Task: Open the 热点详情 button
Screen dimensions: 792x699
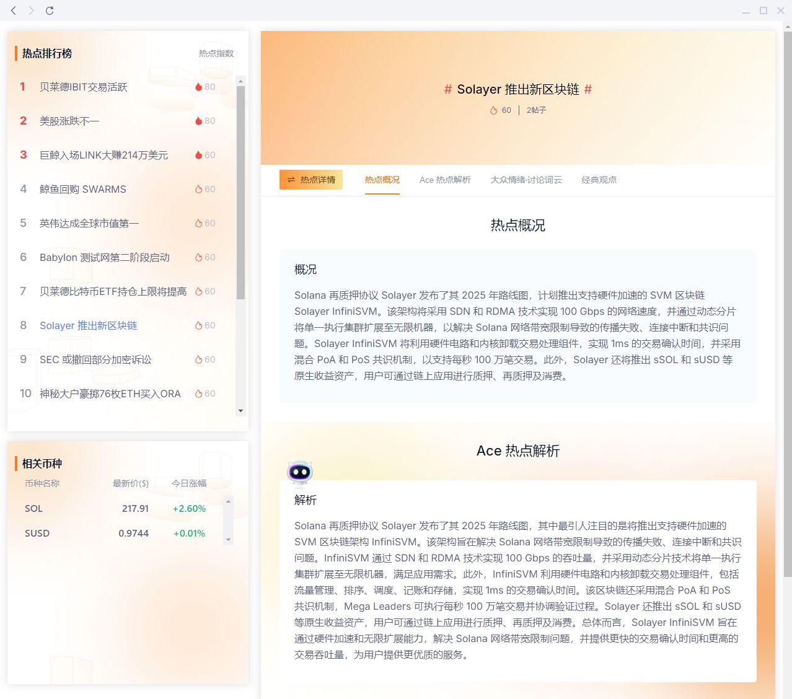Action: pos(311,180)
